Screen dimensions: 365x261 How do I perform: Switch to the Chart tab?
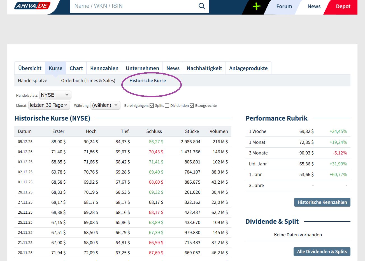click(76, 68)
